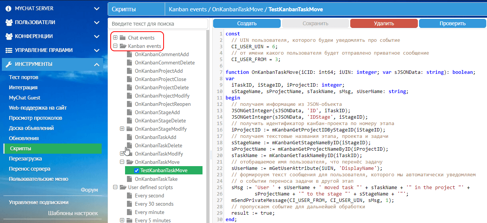Expand the OnKanbanStageModify node

pos(122,129)
